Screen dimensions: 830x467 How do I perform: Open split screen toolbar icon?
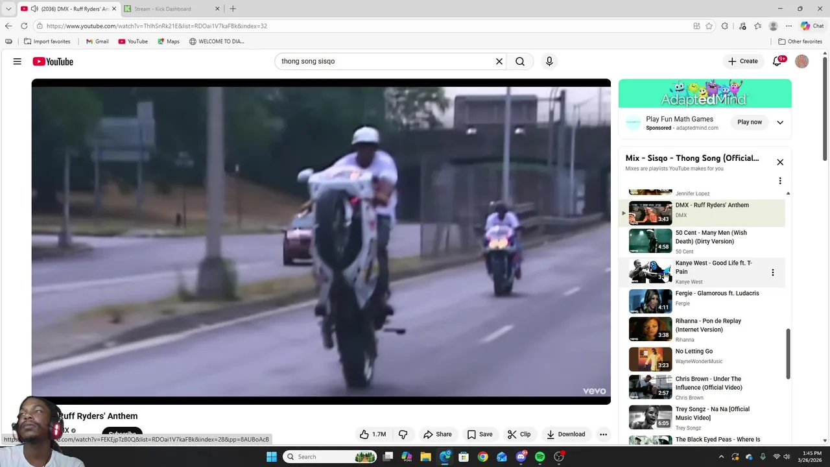click(696, 26)
